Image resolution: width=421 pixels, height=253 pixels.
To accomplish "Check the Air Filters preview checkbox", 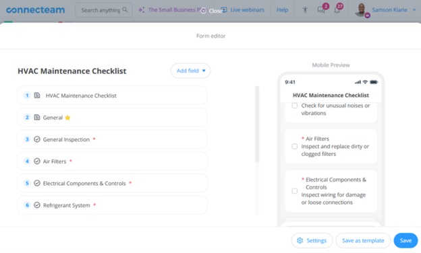I will [x=295, y=147].
